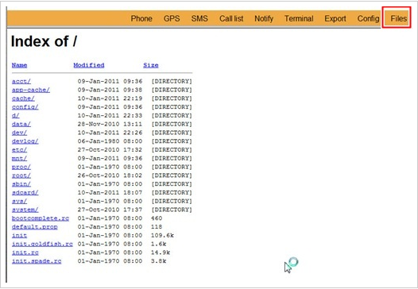Image resolution: width=418 pixels, height=289 pixels.
Task: Open the data/ directory
Action: (x=21, y=124)
